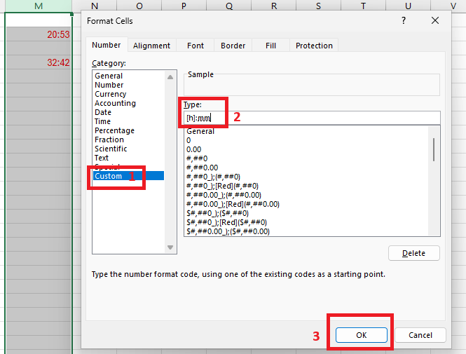Click the Delete button
Image resolution: width=466 pixels, height=354 pixels.
coord(413,253)
